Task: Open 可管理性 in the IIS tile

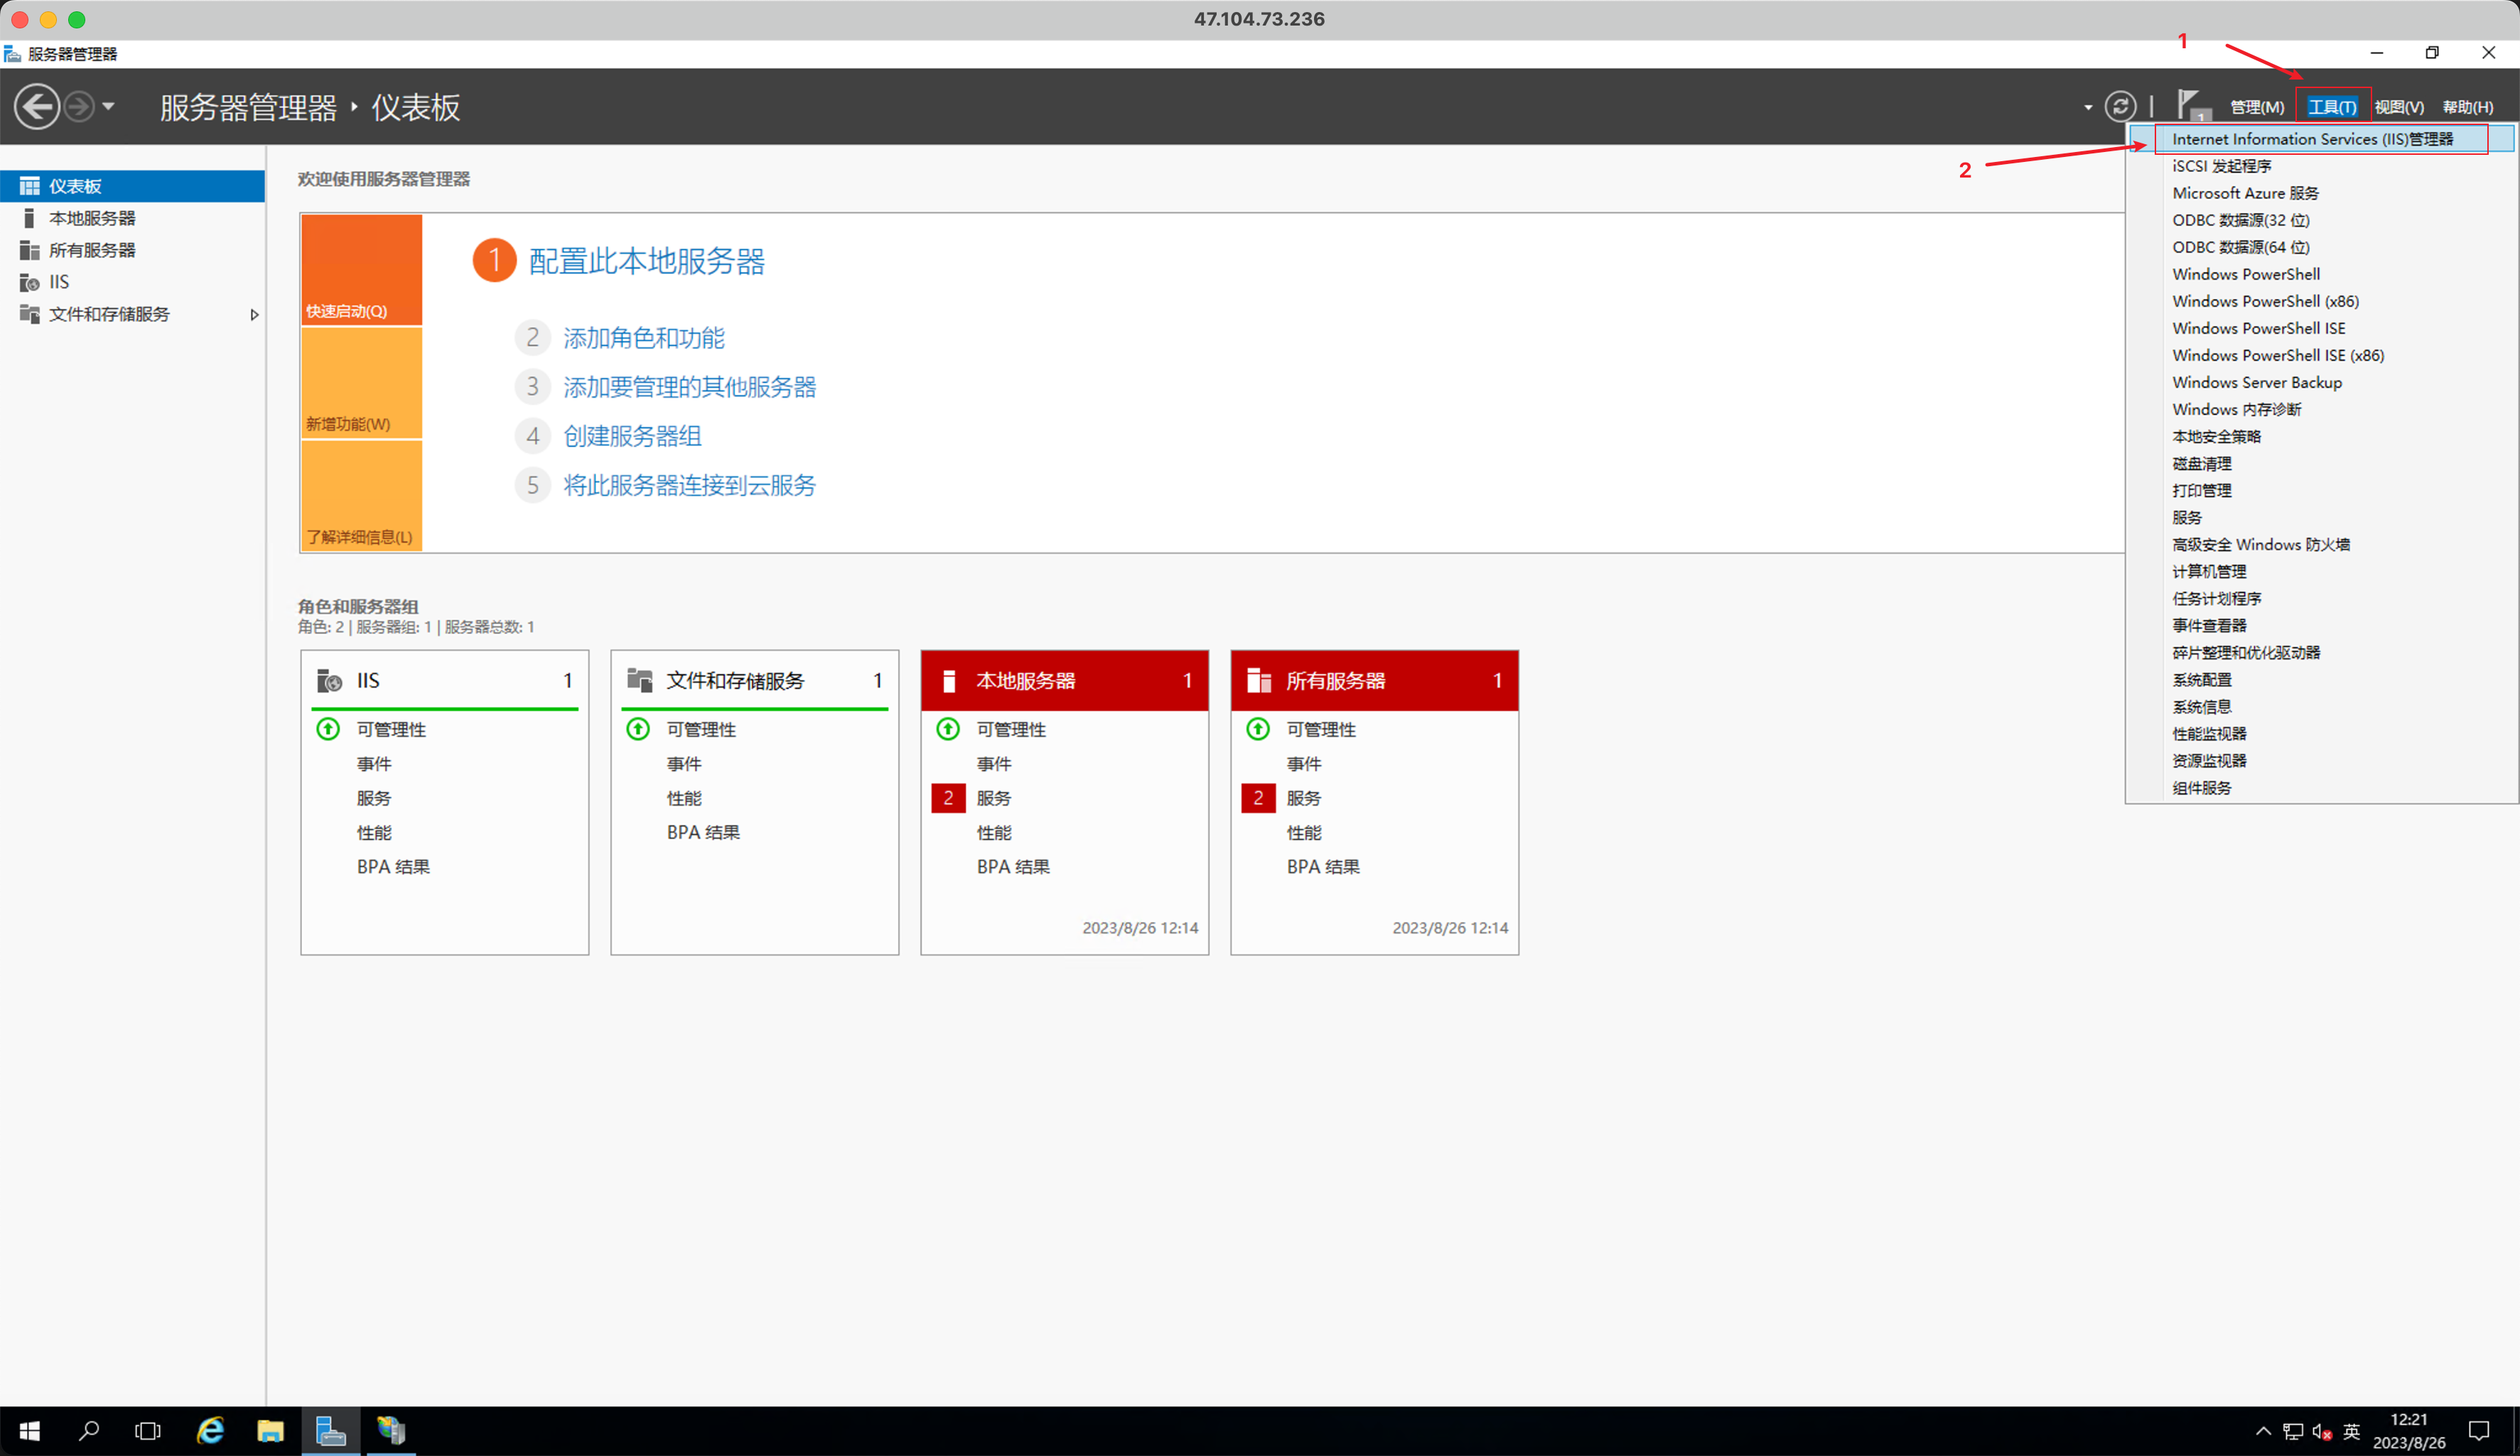Action: [391, 729]
